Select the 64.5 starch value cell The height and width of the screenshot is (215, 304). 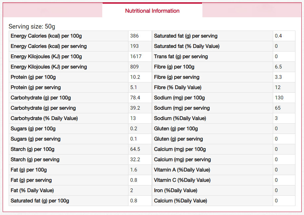pos(135,149)
